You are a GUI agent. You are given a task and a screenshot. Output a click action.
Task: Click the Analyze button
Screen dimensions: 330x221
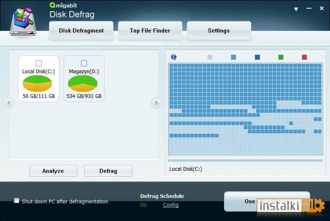(53, 171)
